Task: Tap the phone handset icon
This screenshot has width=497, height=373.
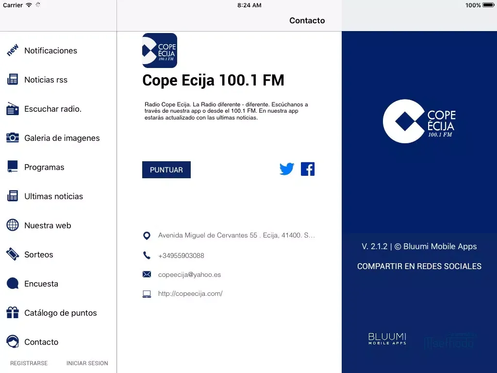Action: tap(147, 255)
